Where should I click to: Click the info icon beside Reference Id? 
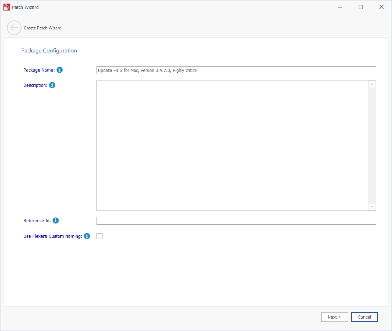pos(56,220)
